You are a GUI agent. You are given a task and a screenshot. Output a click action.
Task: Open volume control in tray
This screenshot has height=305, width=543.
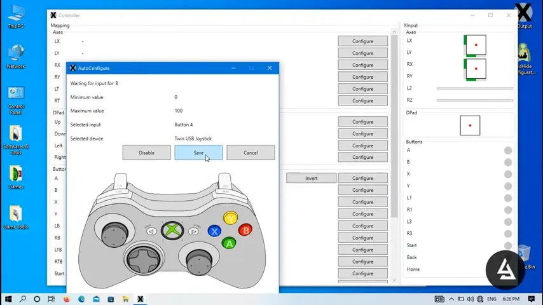coord(471,299)
